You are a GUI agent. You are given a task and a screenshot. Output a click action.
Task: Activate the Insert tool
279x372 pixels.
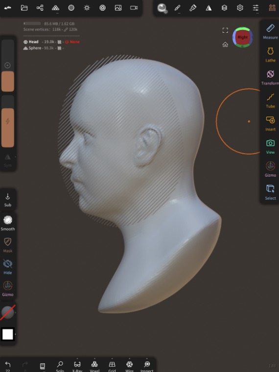270,124
